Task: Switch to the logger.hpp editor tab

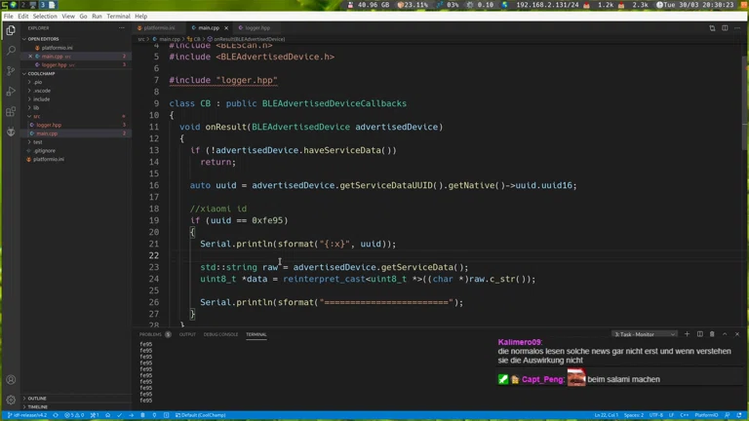Action: tap(257, 28)
